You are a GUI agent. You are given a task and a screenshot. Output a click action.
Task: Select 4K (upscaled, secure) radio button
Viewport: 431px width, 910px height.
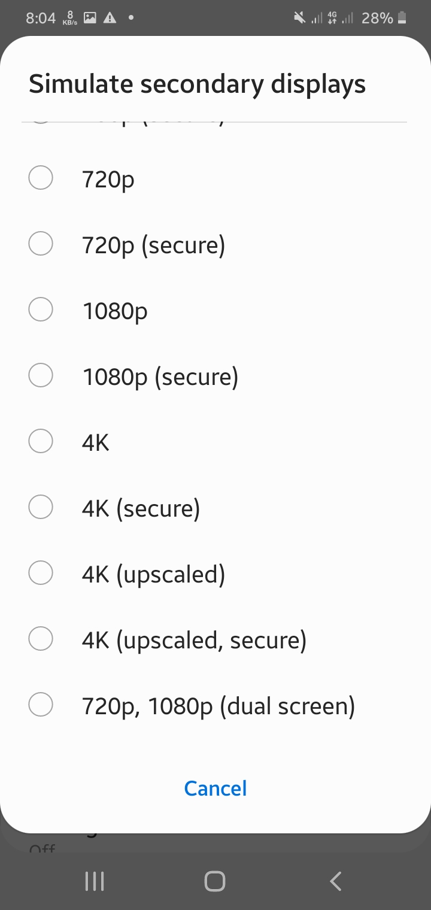41,639
